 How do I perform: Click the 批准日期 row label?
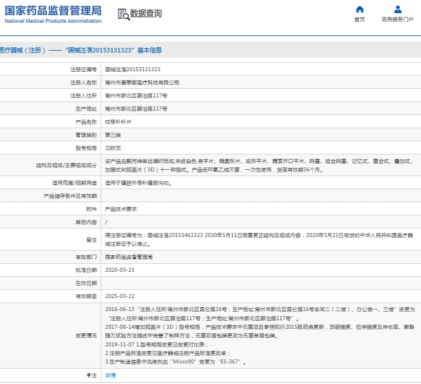point(86,270)
